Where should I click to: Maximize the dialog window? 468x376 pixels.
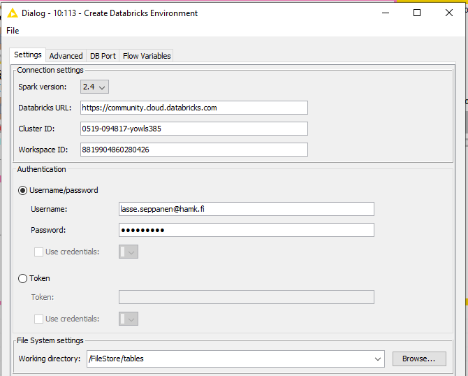pos(417,13)
